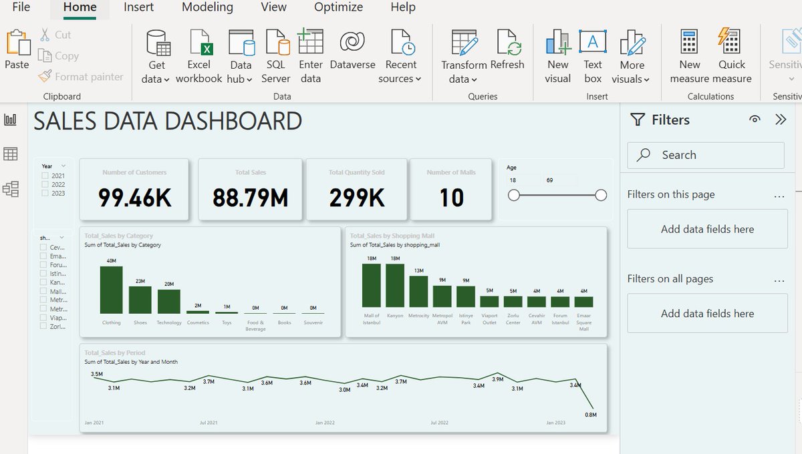
Task: Open Recent sources dropdown arrow
Action: coord(418,79)
